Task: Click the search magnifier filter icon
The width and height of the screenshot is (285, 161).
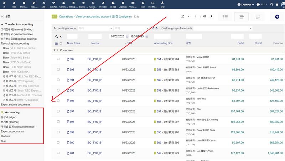Action: pyautogui.click(x=56, y=36)
